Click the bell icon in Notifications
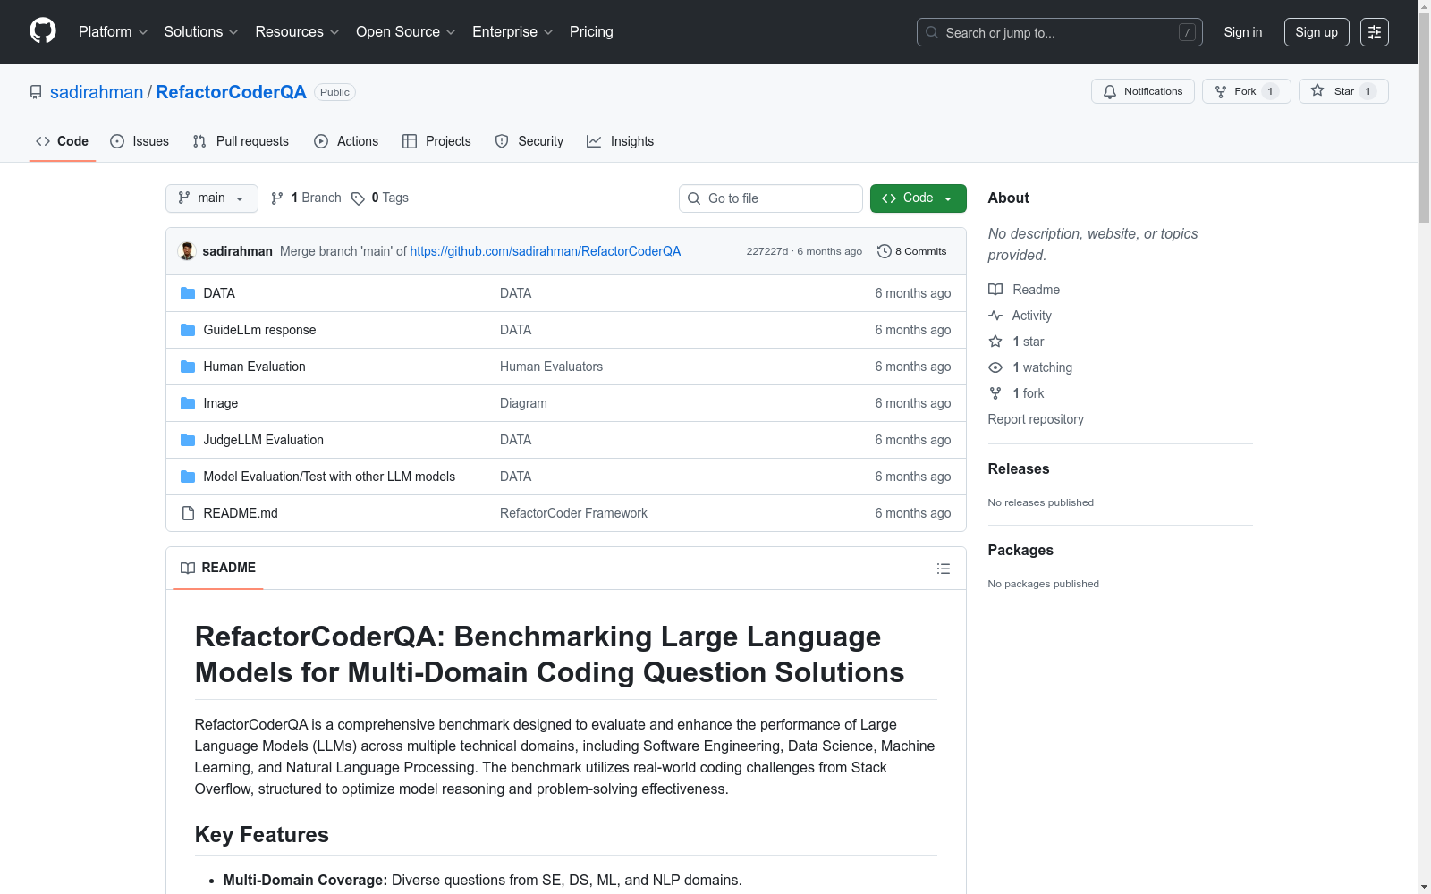The image size is (1431, 894). [1110, 91]
